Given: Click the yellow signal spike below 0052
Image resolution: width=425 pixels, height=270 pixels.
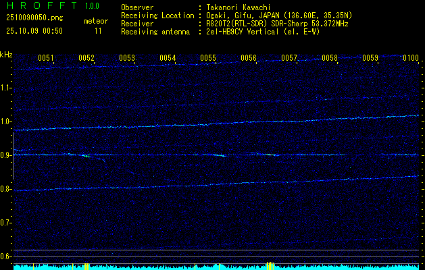Looking at the screenshot, I should pos(86,266).
